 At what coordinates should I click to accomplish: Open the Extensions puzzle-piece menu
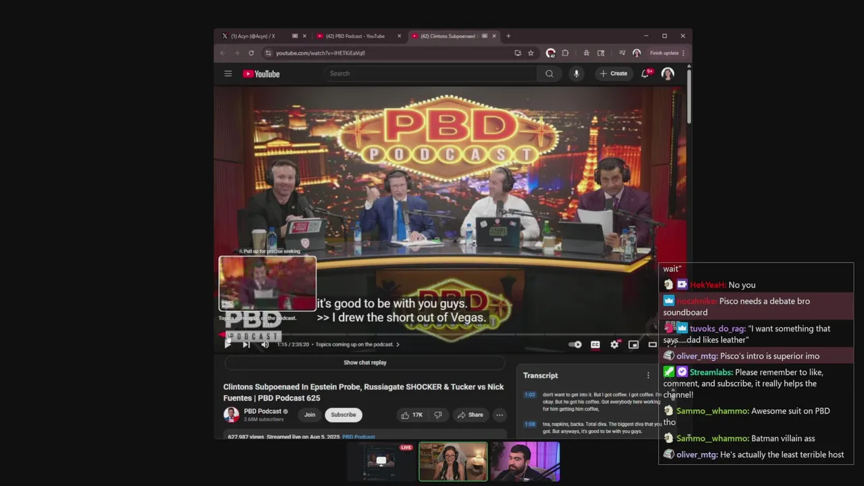click(x=565, y=53)
